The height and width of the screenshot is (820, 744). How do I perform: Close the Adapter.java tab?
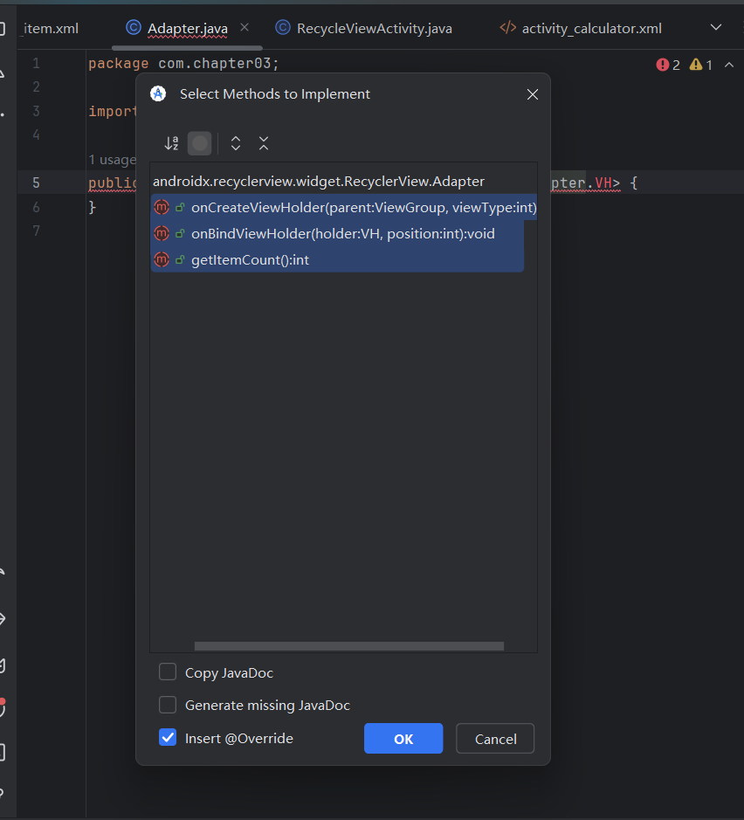pyautogui.click(x=245, y=27)
